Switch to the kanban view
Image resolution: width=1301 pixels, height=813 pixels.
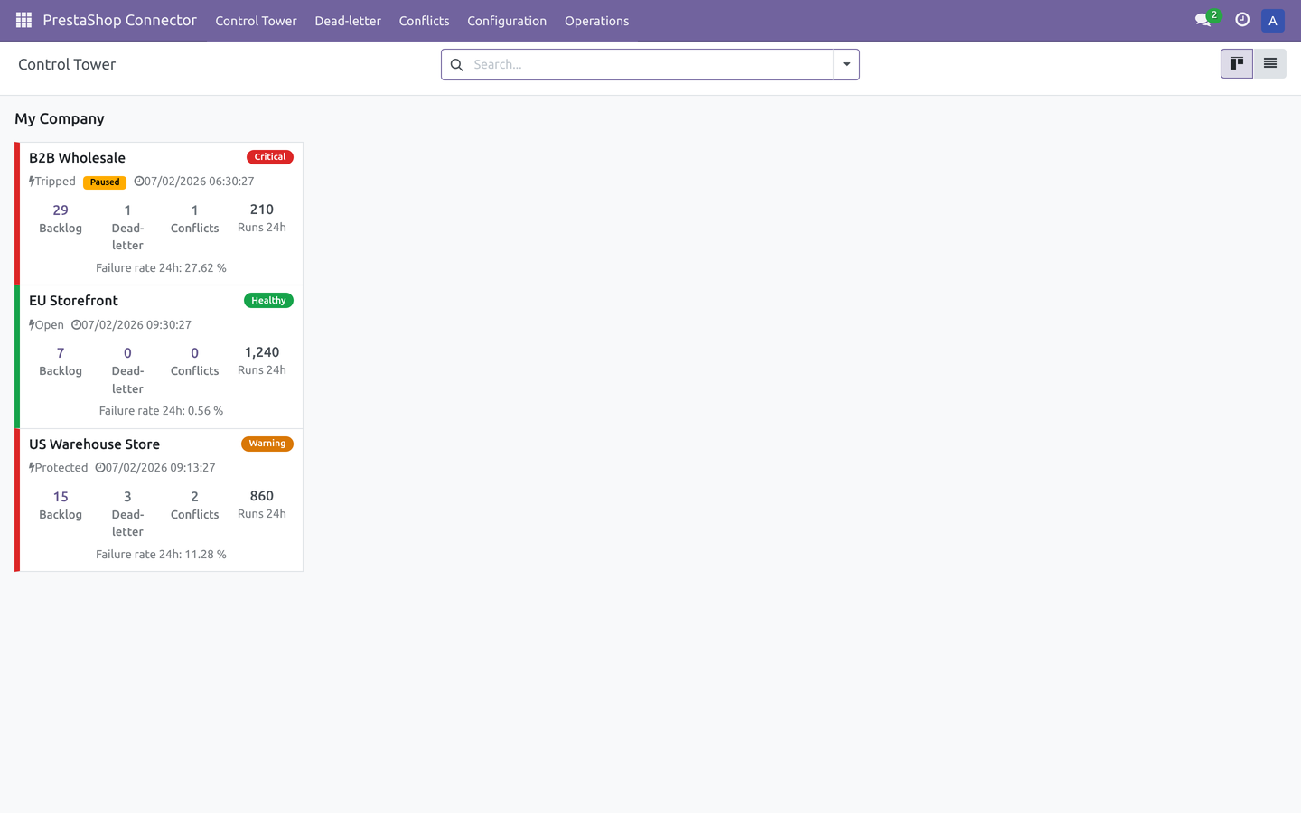click(x=1237, y=63)
